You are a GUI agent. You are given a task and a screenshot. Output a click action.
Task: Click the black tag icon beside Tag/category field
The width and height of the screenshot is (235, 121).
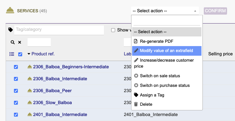coord(11,30)
